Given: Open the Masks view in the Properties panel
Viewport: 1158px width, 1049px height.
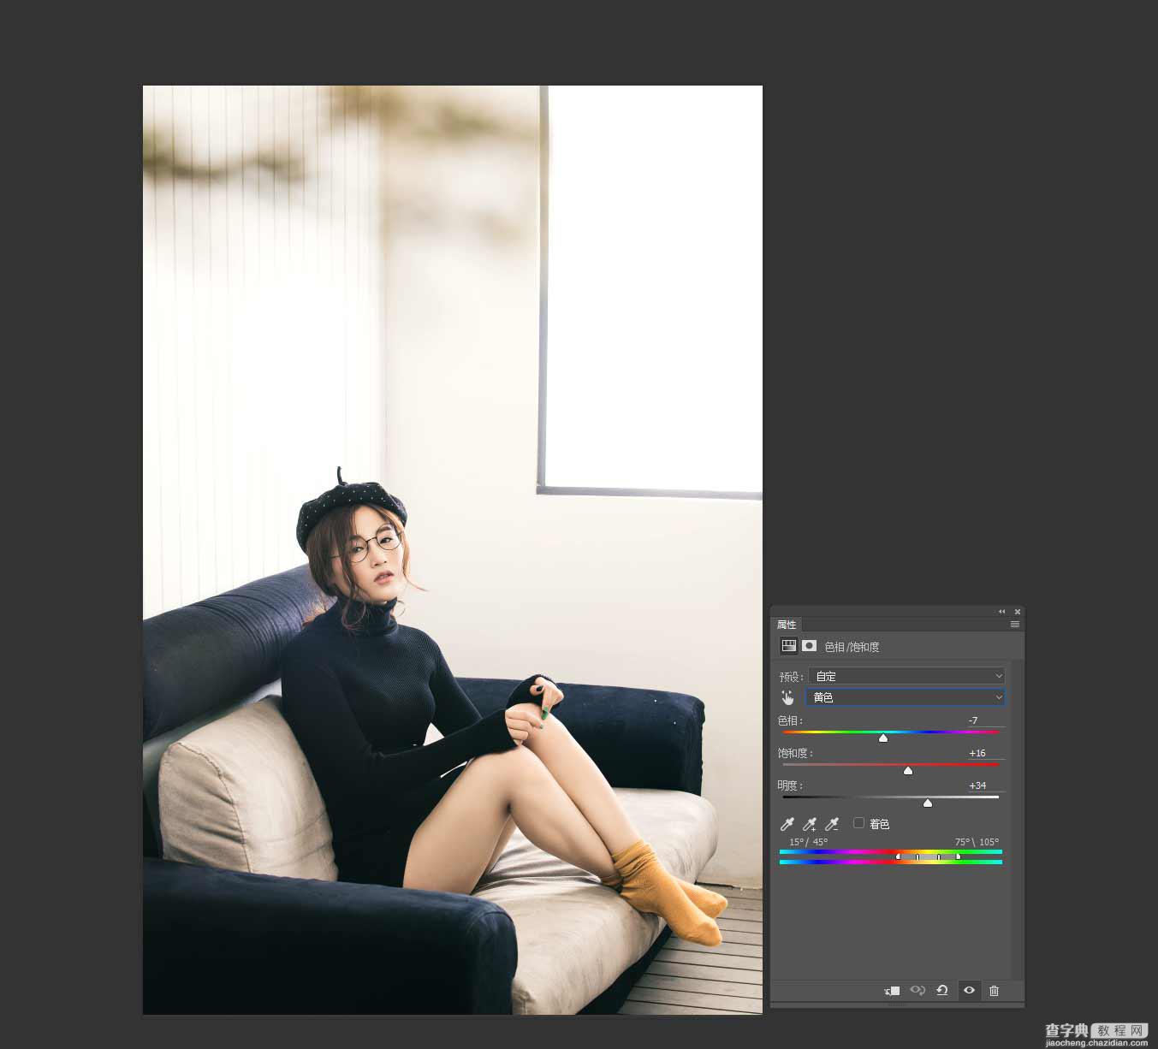Looking at the screenshot, I should 810,646.
